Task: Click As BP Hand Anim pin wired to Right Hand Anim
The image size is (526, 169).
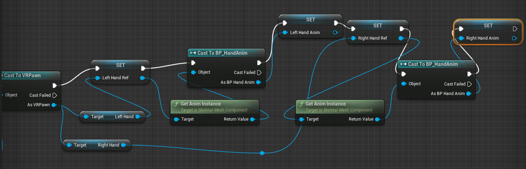Action: 469,94
